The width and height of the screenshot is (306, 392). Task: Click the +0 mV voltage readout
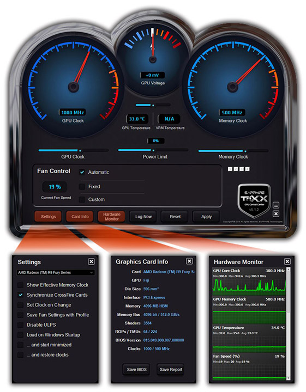pos(153,75)
